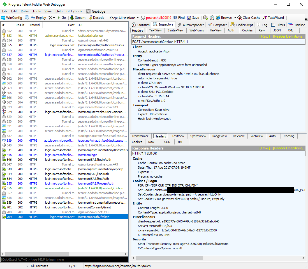Open request Header Definitions link

point(288,36)
